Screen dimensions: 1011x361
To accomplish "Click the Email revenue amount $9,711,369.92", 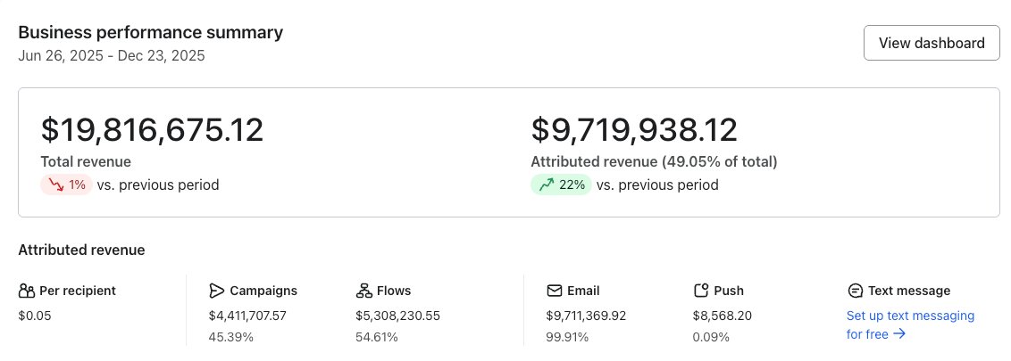I will [x=586, y=316].
